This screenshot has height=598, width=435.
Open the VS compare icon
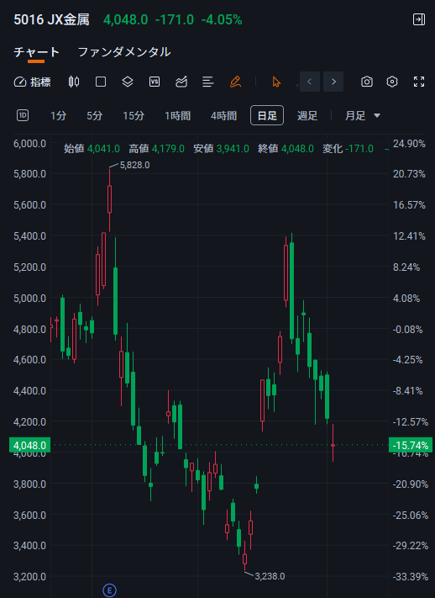(155, 82)
